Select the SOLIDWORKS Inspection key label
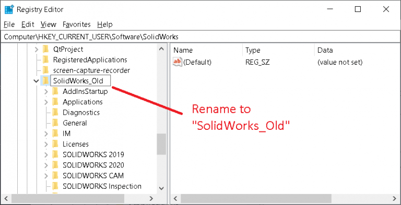401x205 pixels. point(102,186)
